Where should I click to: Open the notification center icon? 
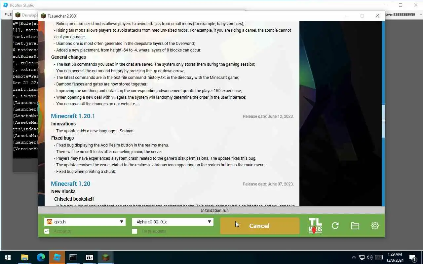tap(412, 257)
